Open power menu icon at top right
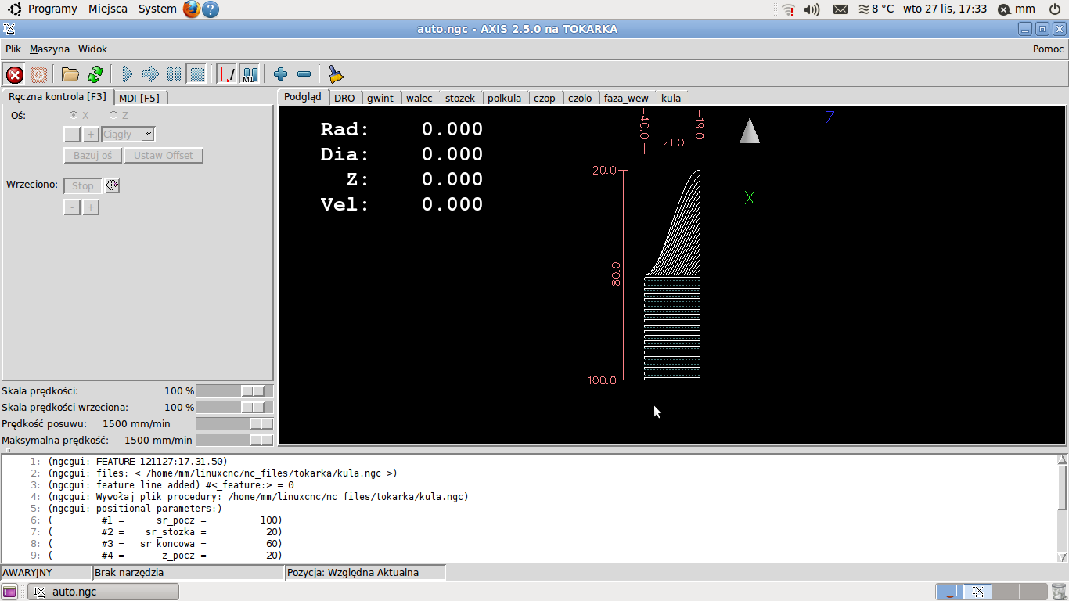 (x=1055, y=9)
